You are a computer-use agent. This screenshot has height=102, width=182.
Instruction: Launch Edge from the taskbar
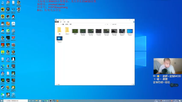[44, 101]
